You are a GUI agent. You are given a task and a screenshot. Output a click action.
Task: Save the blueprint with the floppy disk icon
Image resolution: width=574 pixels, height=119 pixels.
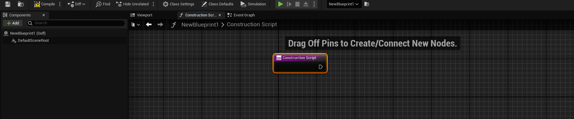(8, 4)
